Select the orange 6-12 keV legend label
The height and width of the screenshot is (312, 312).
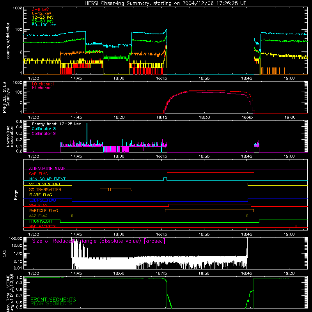(x=41, y=13)
